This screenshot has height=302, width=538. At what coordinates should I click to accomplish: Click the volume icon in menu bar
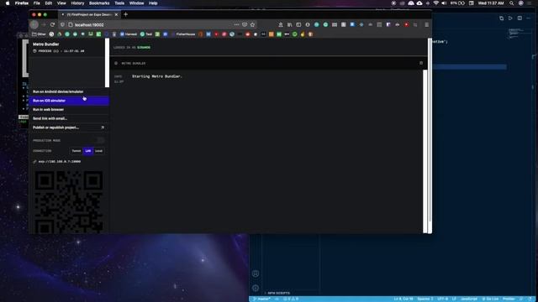click(x=444, y=3)
